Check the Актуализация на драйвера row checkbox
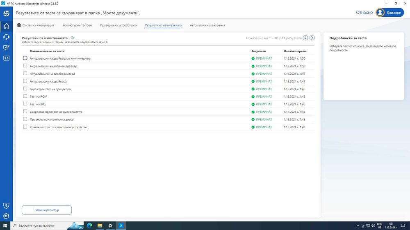This screenshot has width=410, height=230. (x=25, y=81)
